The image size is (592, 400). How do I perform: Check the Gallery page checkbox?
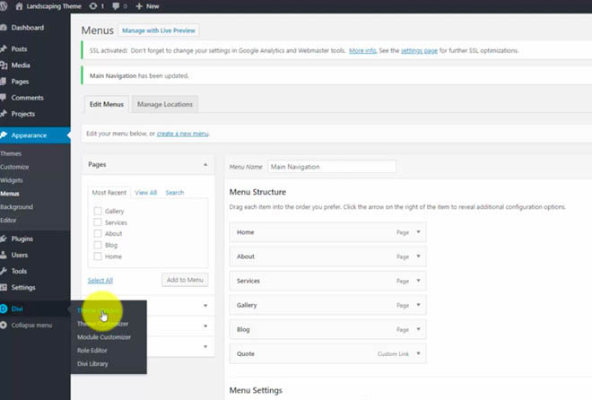(x=98, y=211)
